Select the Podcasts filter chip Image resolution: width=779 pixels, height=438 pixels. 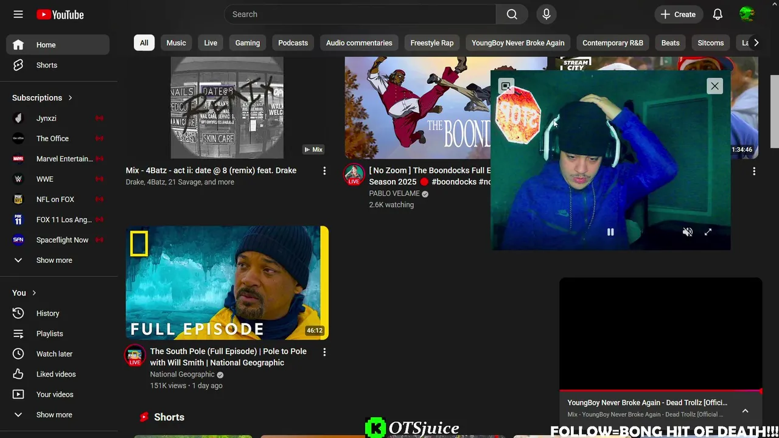(x=293, y=43)
